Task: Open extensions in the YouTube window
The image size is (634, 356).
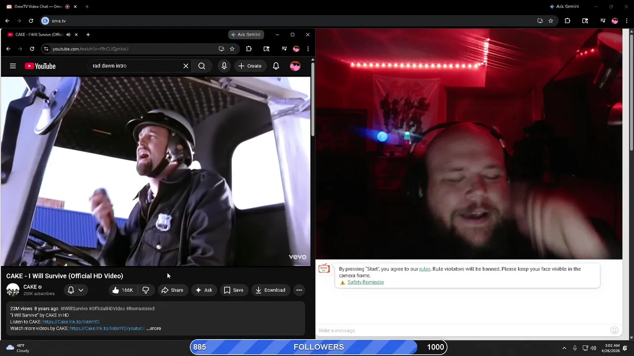Action: pos(249,49)
